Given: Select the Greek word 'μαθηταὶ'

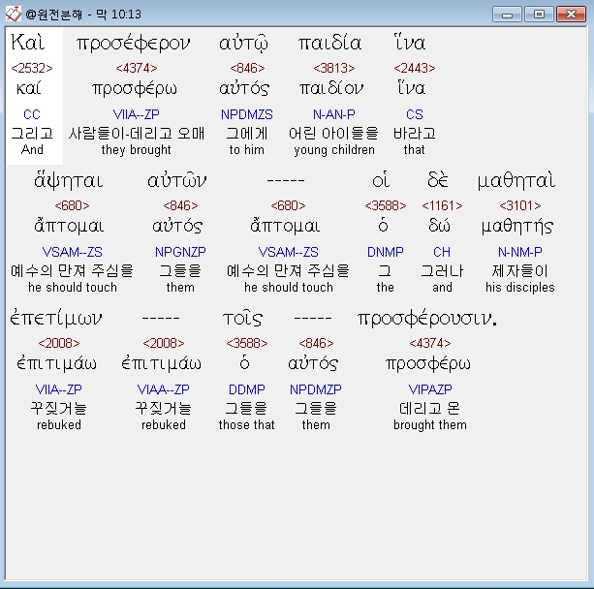Looking at the screenshot, I should 516,180.
